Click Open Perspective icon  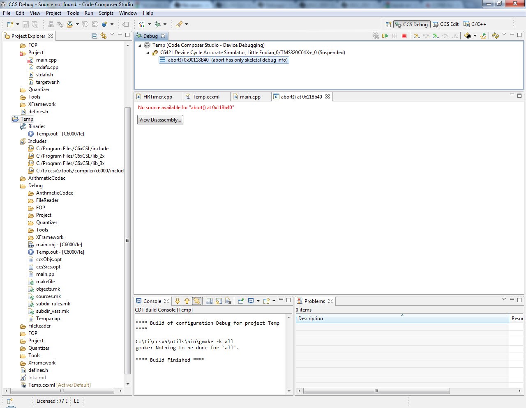point(388,24)
